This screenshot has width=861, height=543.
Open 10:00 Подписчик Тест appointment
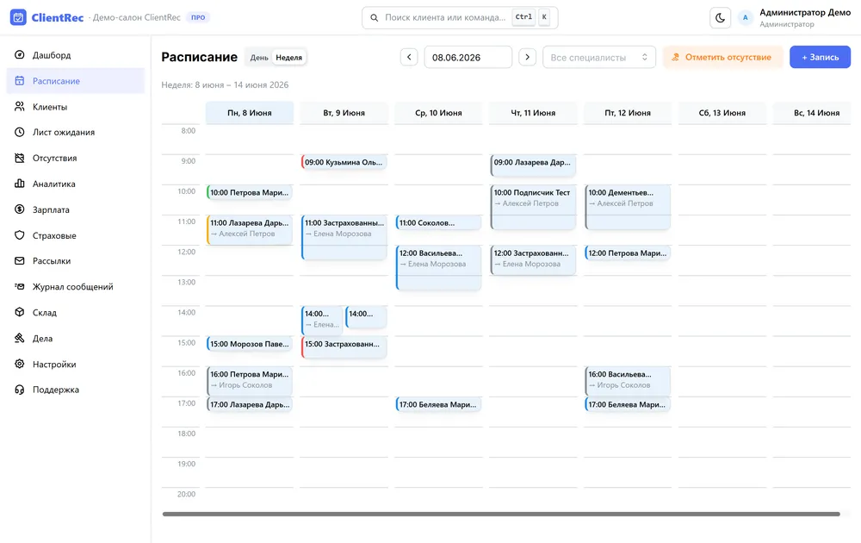coord(533,207)
